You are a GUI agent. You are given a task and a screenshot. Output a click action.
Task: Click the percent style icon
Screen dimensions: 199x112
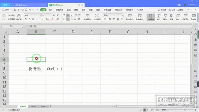[110, 19]
